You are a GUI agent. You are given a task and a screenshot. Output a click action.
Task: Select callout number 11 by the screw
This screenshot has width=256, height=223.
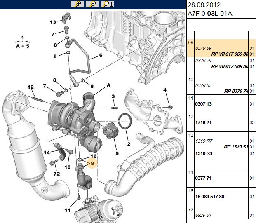[x=67, y=210]
